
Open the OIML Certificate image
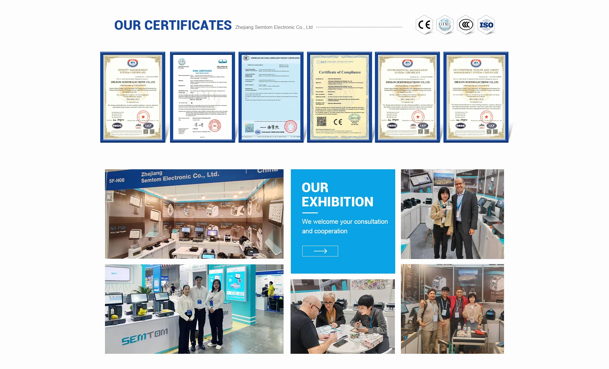pos(202,97)
